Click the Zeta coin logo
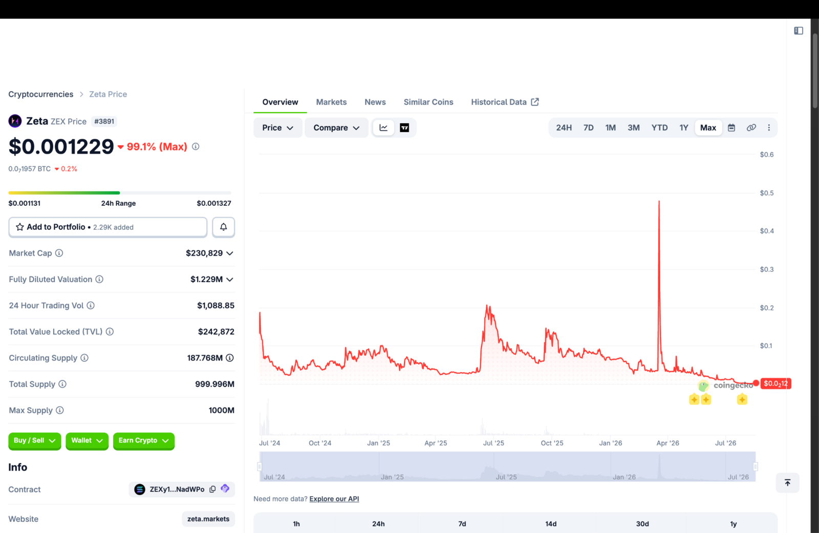Image resolution: width=819 pixels, height=533 pixels. tap(15, 121)
